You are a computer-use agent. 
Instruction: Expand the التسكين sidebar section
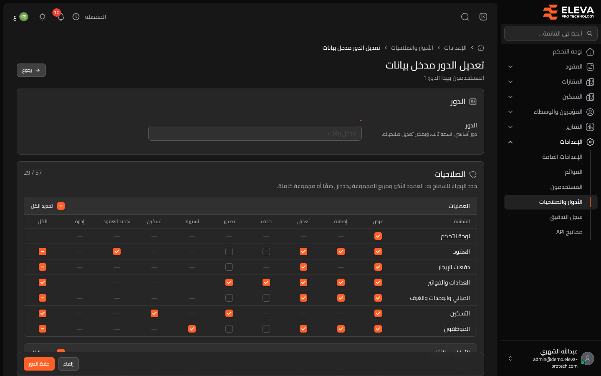(x=510, y=97)
